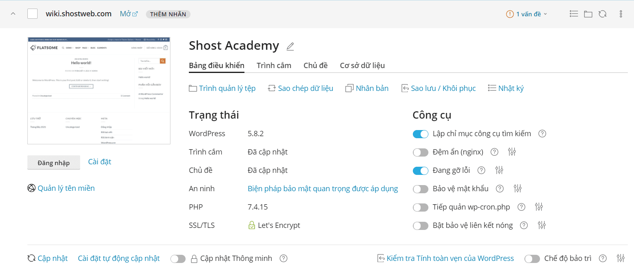Click the website preview thumbnail

99,91
